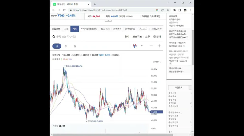
Task: Open the 시가총액순위 link
Action: point(175,20)
